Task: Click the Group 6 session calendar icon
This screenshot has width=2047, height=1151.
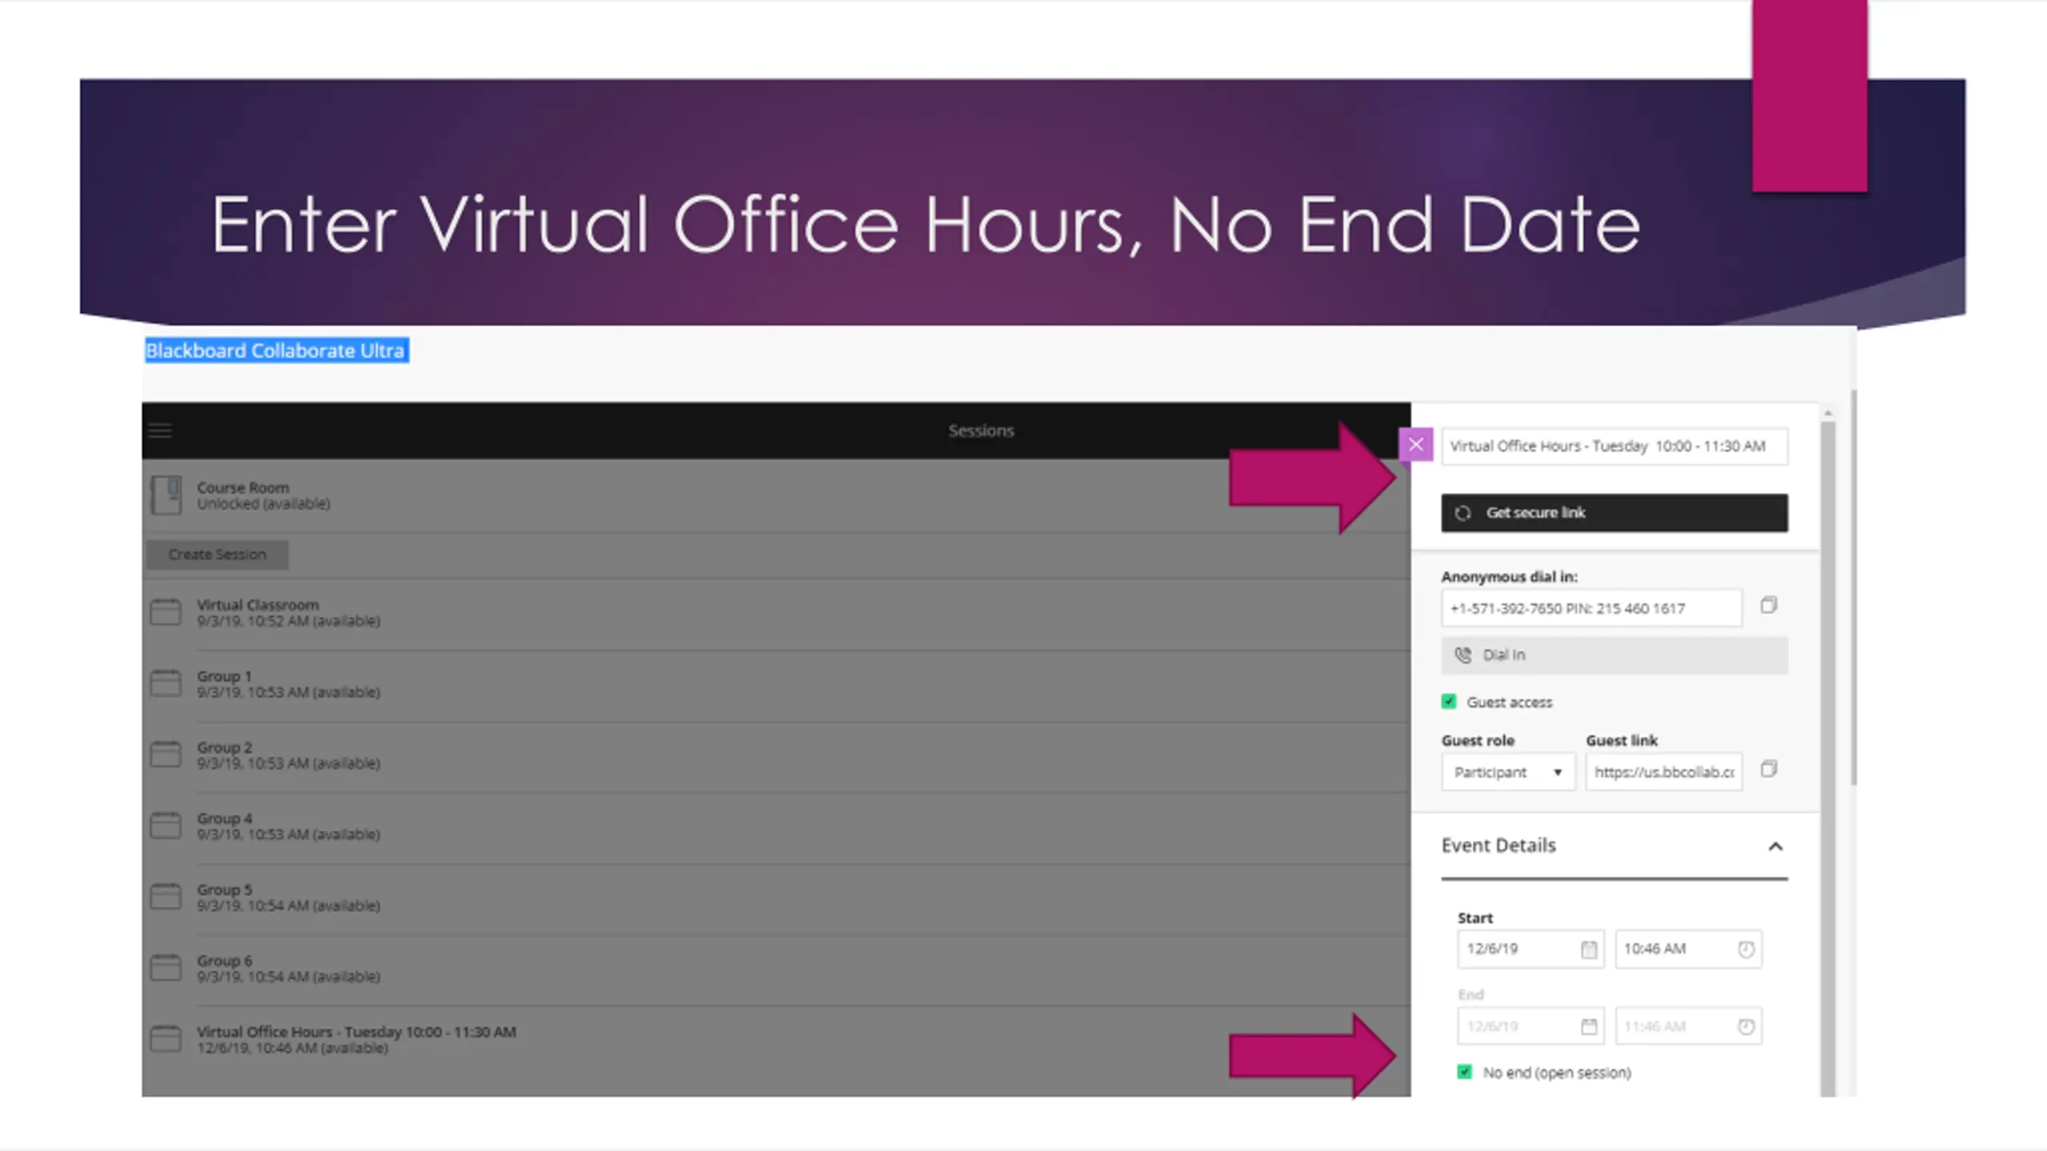Action: coord(166,968)
